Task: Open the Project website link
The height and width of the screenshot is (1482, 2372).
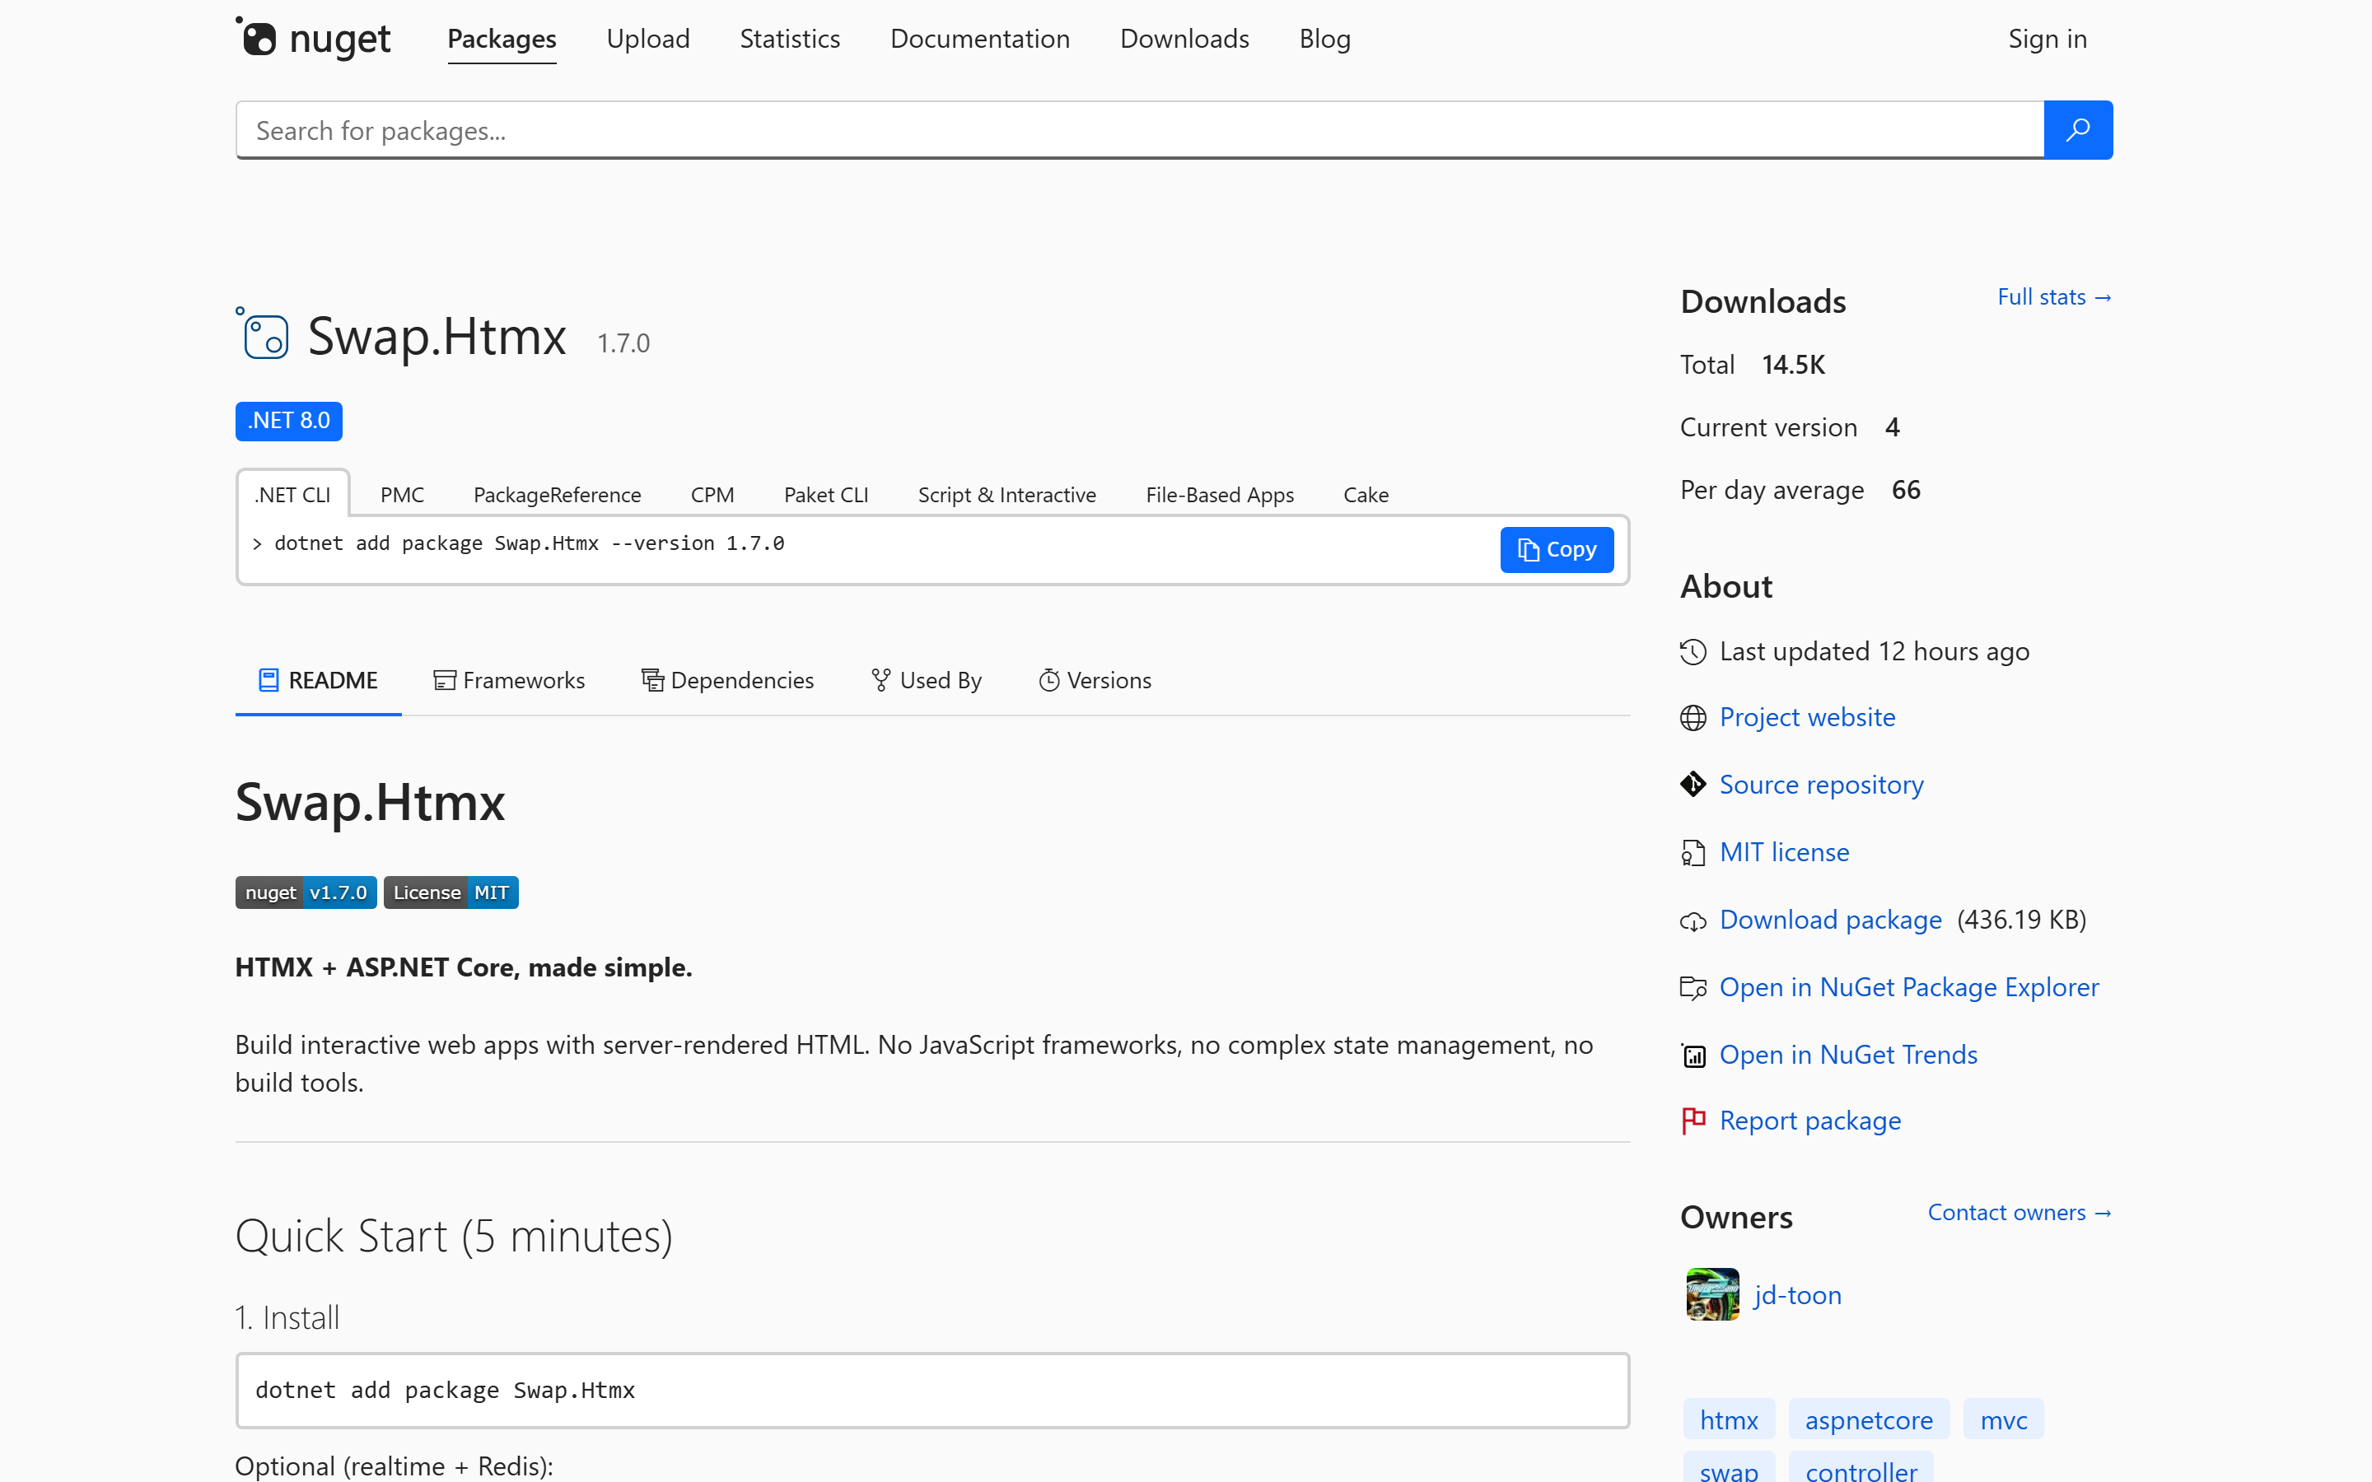Action: [1808, 717]
